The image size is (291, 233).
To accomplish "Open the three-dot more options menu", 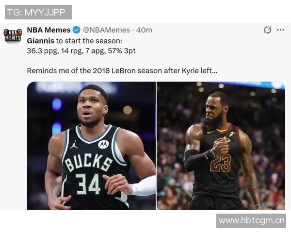I will 280,30.
